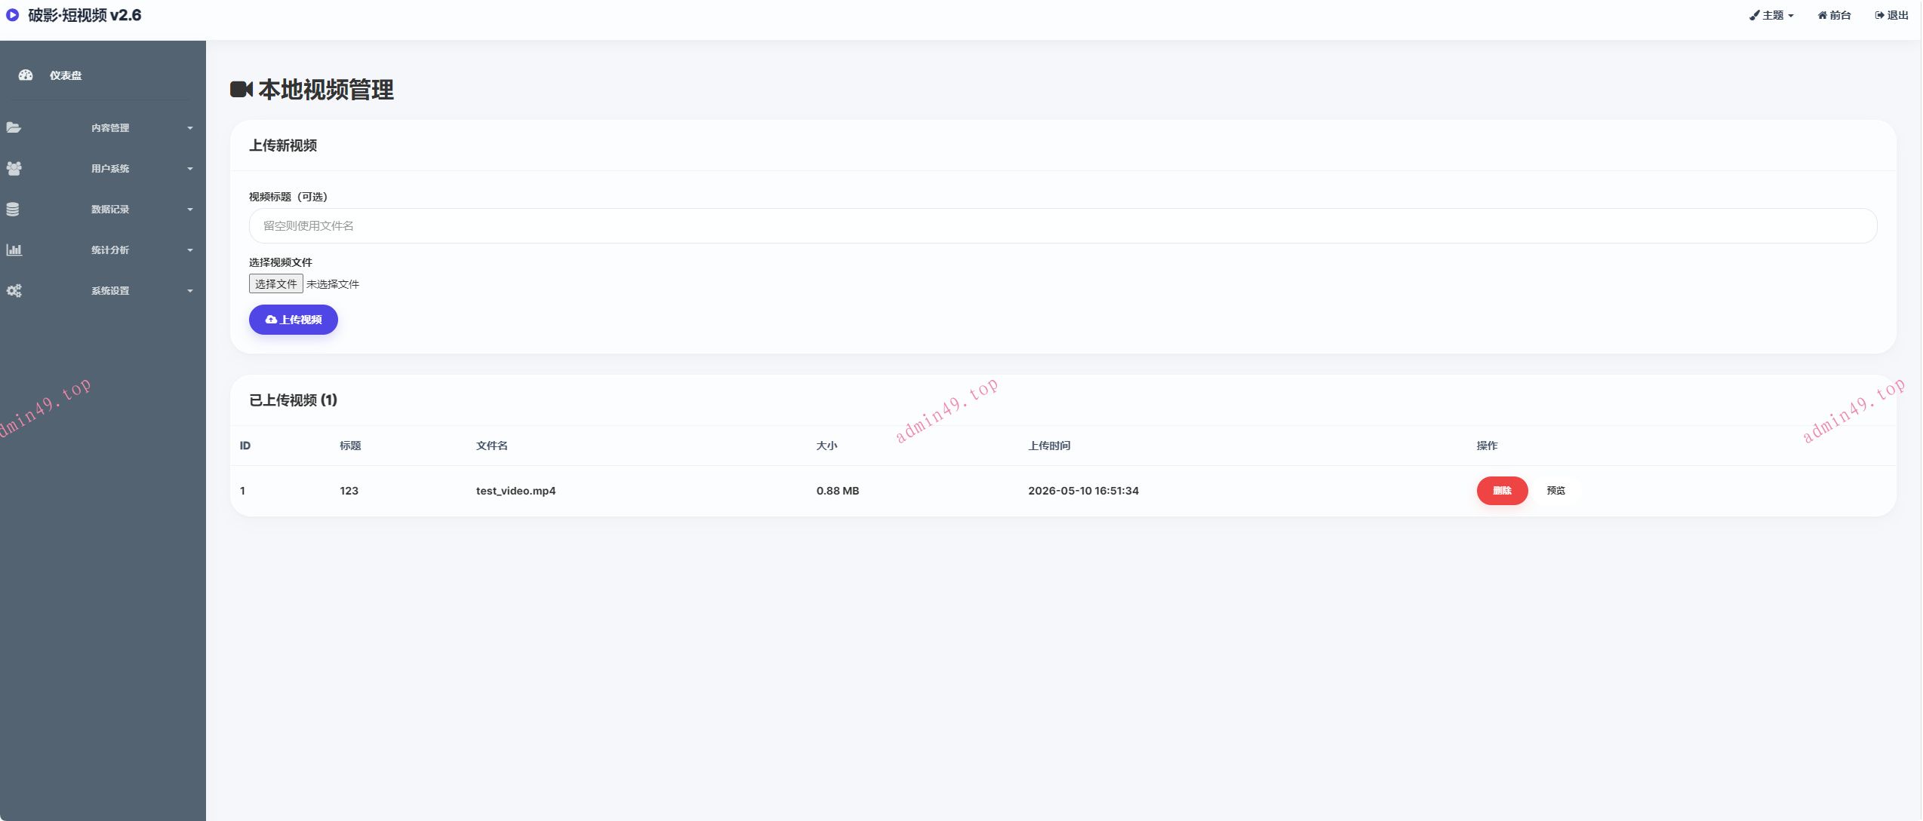
Task: Click the folder icon for 内容管理
Action: [x=14, y=127]
